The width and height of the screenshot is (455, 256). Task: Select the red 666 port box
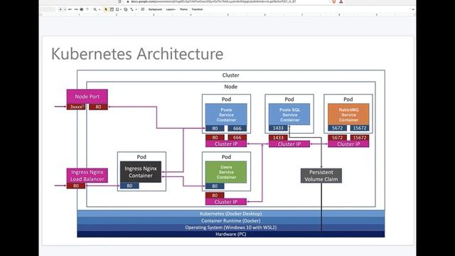tap(237, 137)
